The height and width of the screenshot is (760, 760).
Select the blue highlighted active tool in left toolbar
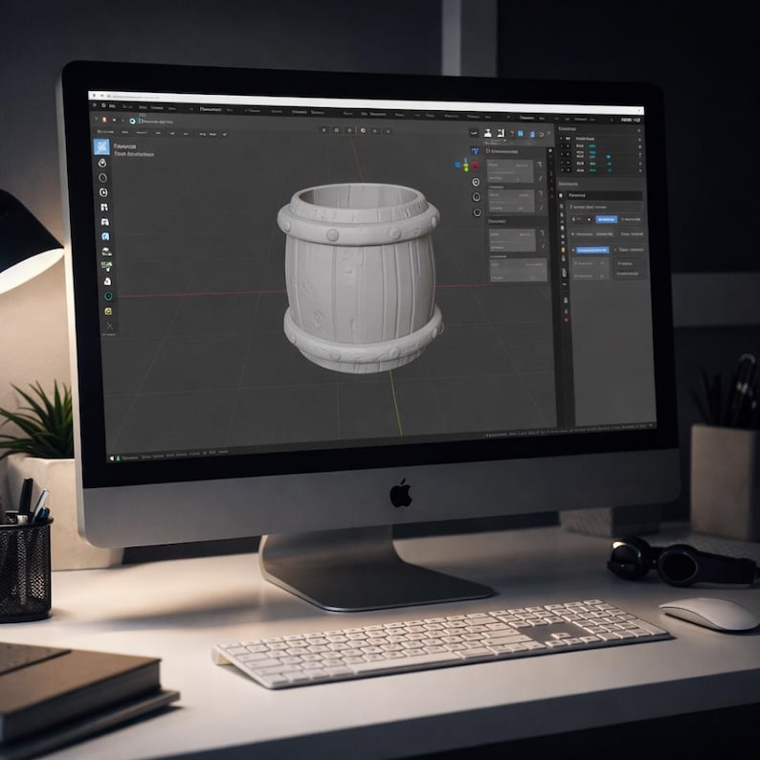[101, 146]
